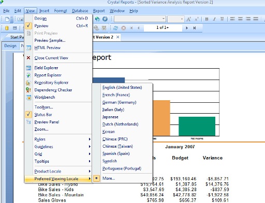Viewport: 265px width, 203px height.
Task: Go to the next page arrow
Action: coord(187,28)
